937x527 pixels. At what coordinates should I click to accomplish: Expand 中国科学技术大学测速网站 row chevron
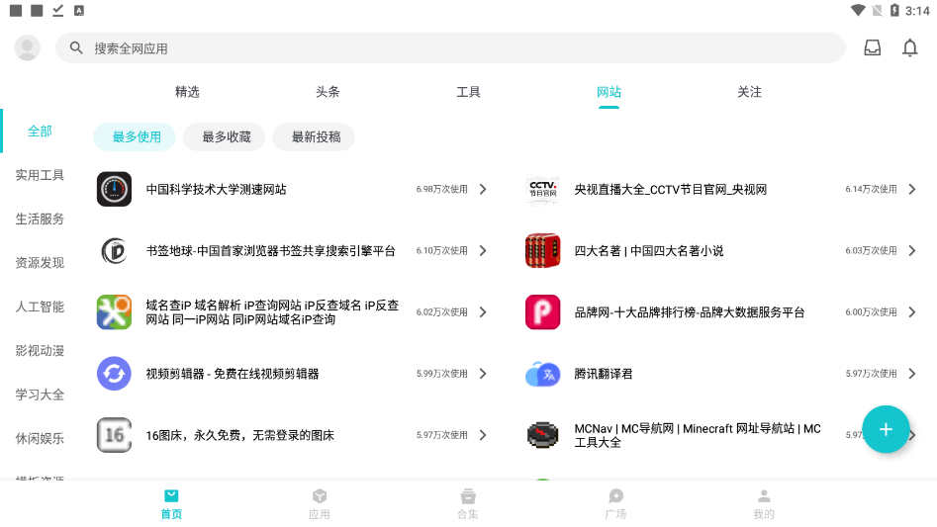pyautogui.click(x=483, y=189)
